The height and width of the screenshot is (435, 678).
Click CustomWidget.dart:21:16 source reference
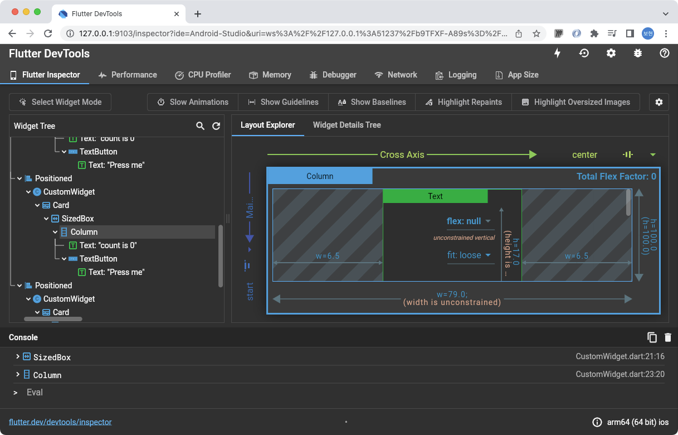coord(620,356)
